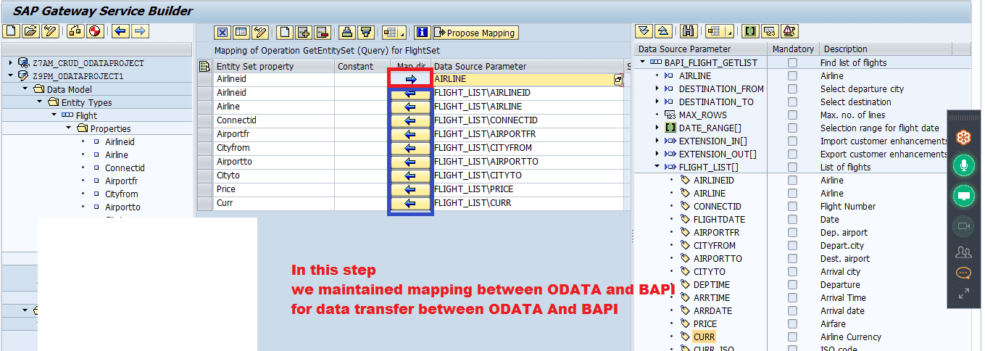Screen dimensions: 985x351
Task: Click the Expand all nodes icon
Action: [643, 31]
